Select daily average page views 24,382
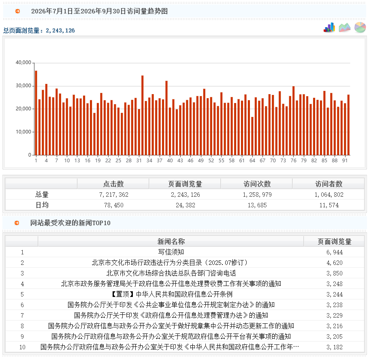 point(186,205)
